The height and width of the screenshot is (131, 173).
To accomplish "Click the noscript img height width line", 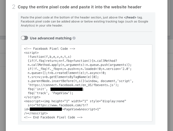I will click(x=75, y=101).
